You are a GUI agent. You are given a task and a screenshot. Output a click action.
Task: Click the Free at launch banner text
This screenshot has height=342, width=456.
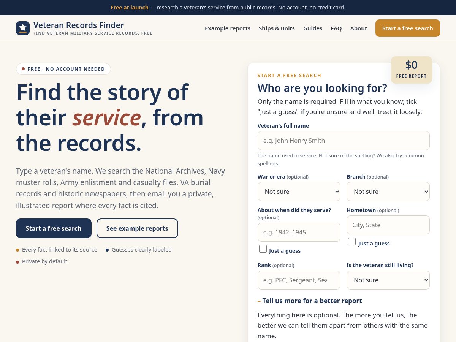click(130, 8)
